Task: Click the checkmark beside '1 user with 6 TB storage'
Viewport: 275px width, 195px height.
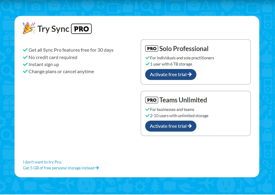Action: pos(147,64)
